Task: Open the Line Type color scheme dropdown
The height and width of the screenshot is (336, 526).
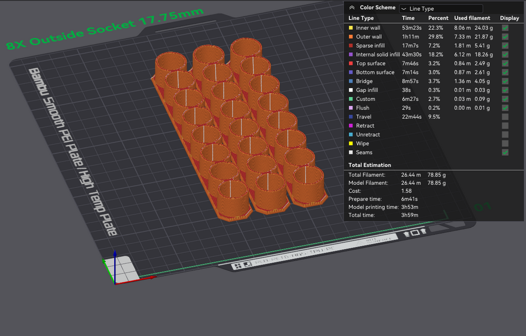Action: (441, 8)
